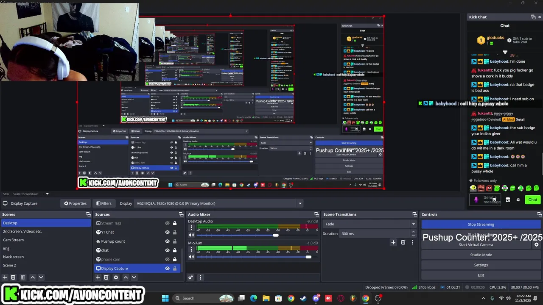Add a scene transition with plus icon
Viewport: 543px width, 305px height.
tap(393, 242)
